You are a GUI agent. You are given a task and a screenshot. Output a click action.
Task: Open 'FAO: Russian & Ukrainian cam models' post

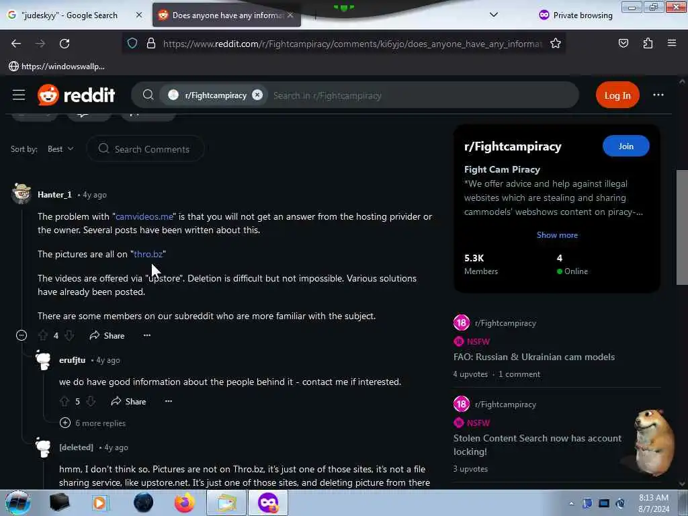click(x=534, y=357)
